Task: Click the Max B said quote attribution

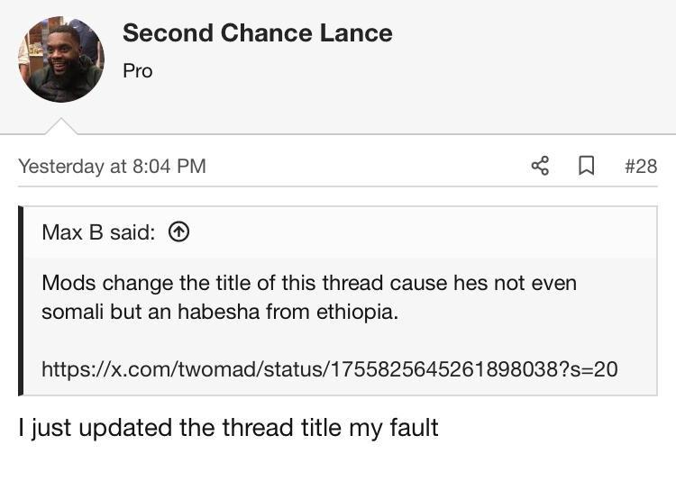Action: 98,232
